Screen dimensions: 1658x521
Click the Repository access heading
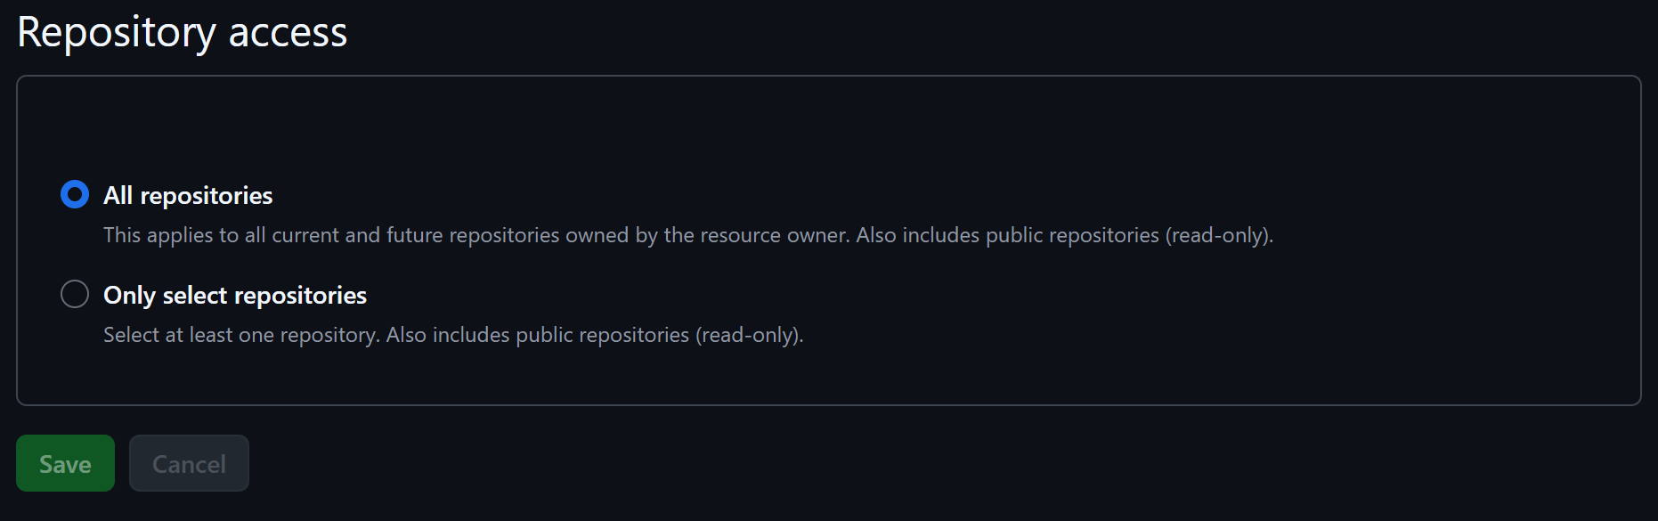click(183, 32)
